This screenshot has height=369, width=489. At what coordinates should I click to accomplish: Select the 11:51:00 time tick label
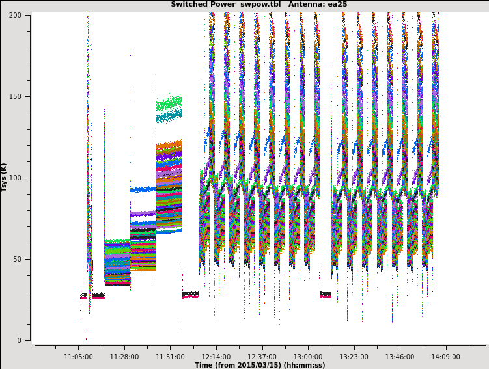tap(170, 357)
